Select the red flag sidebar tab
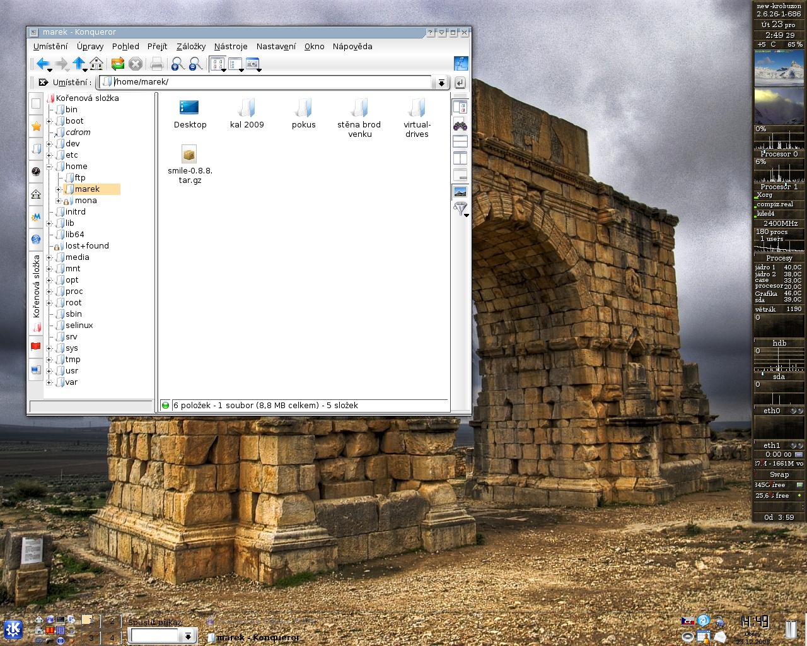 (x=36, y=346)
